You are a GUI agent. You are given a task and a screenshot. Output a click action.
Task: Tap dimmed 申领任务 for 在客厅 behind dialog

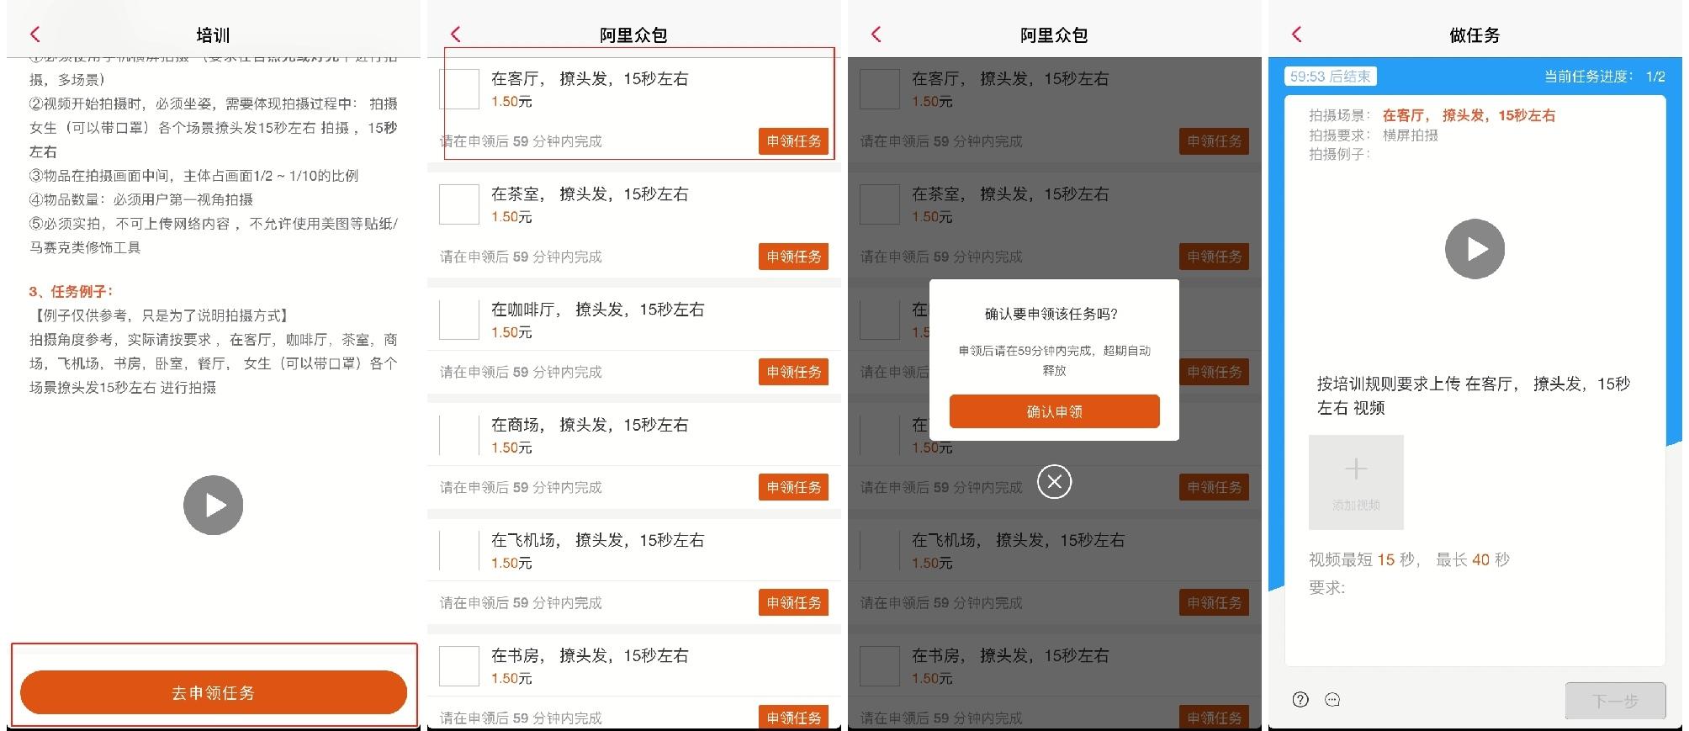pyautogui.click(x=1214, y=141)
